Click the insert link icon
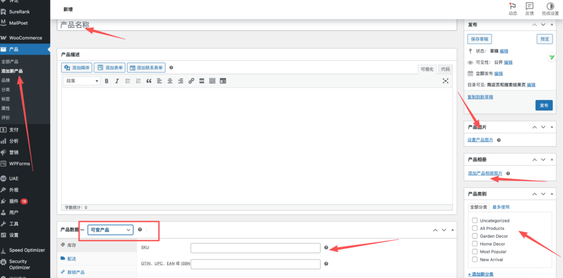 click(191, 81)
